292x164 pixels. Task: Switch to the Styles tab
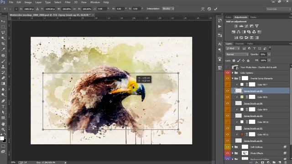[x=253, y=17]
